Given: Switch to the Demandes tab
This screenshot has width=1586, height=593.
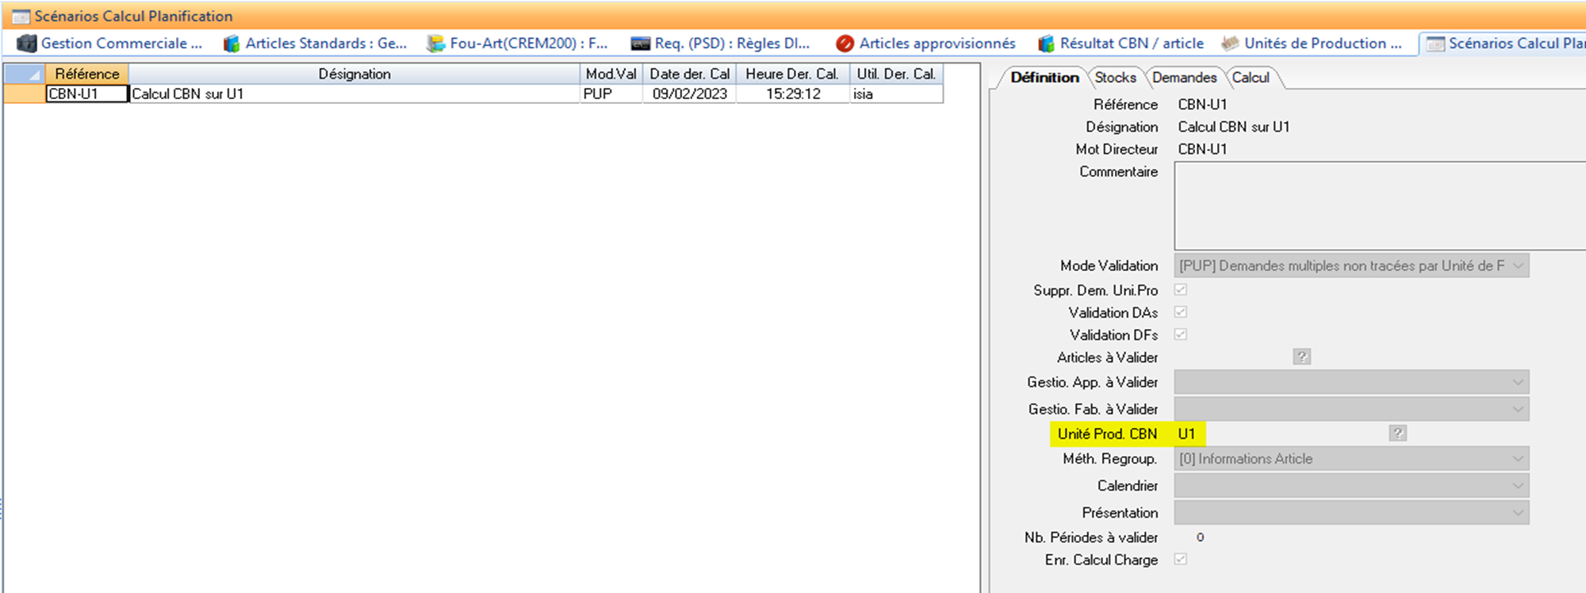Looking at the screenshot, I should point(1184,78).
